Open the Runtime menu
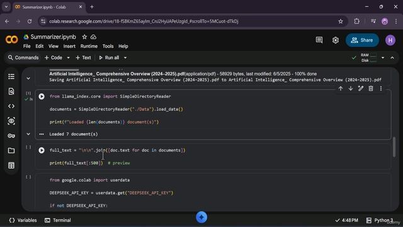 [89, 46]
